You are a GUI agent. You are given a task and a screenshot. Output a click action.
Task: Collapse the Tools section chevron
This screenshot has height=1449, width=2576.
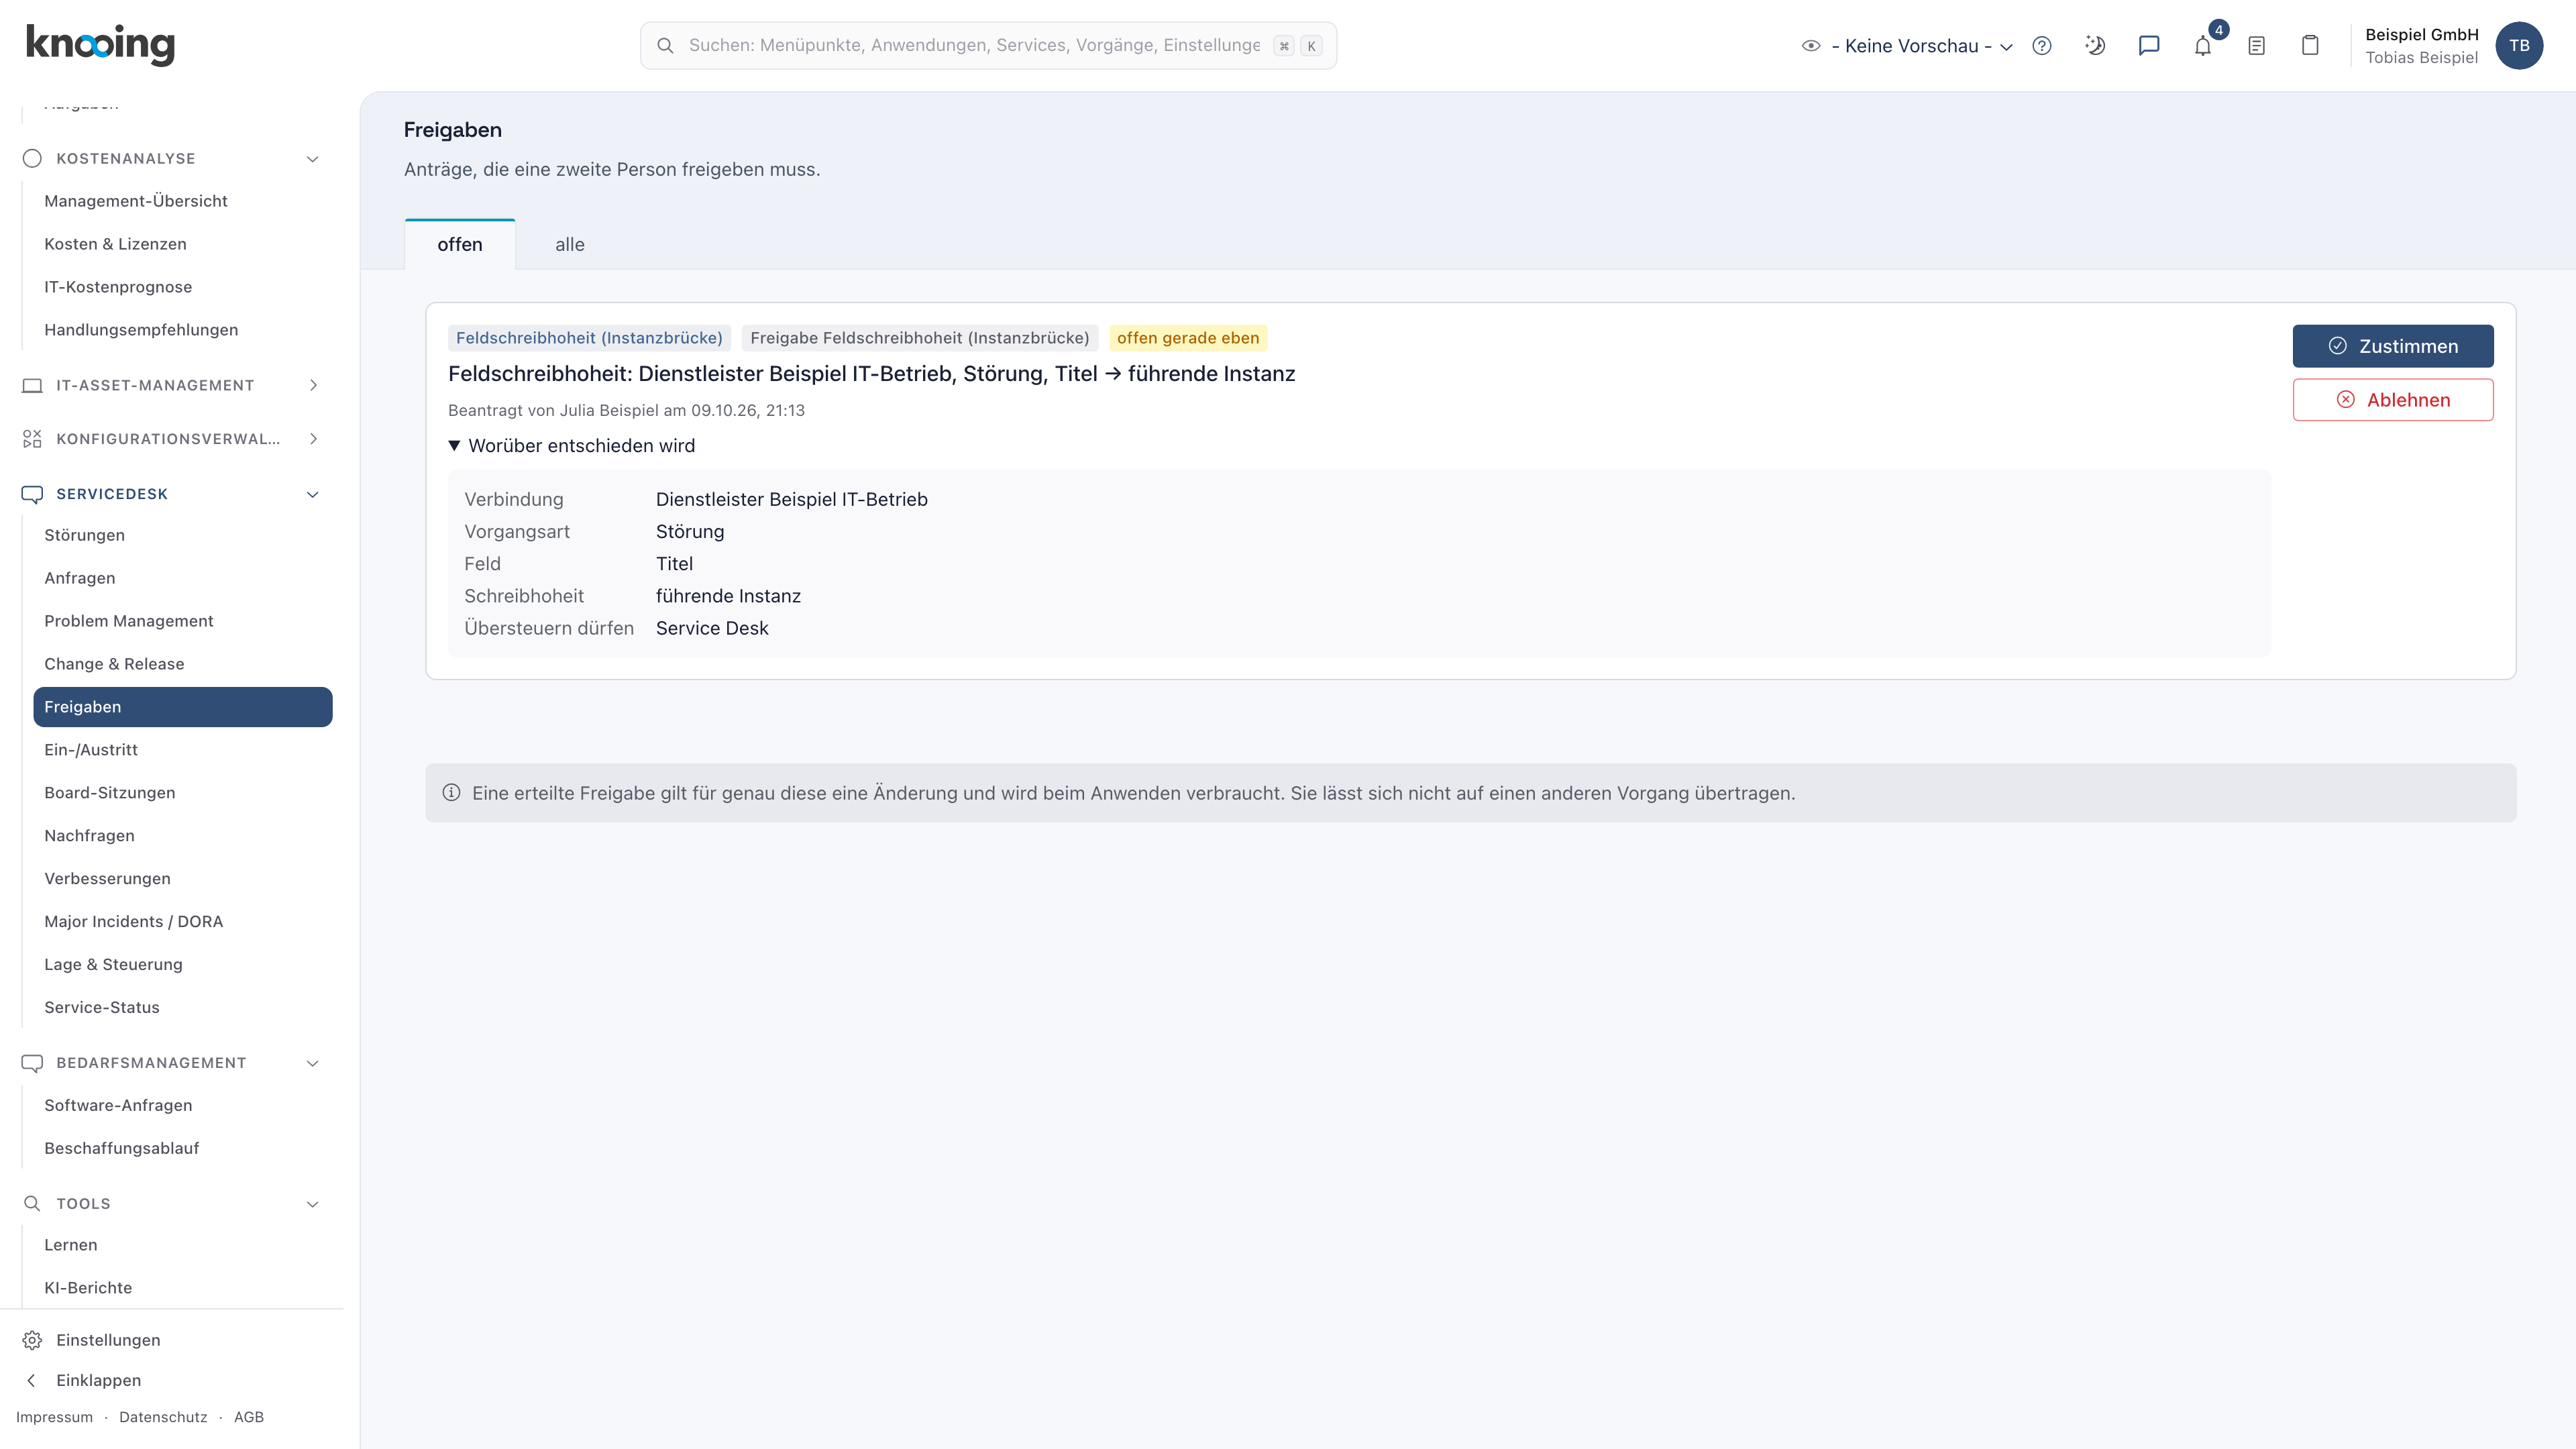pyautogui.click(x=313, y=1204)
